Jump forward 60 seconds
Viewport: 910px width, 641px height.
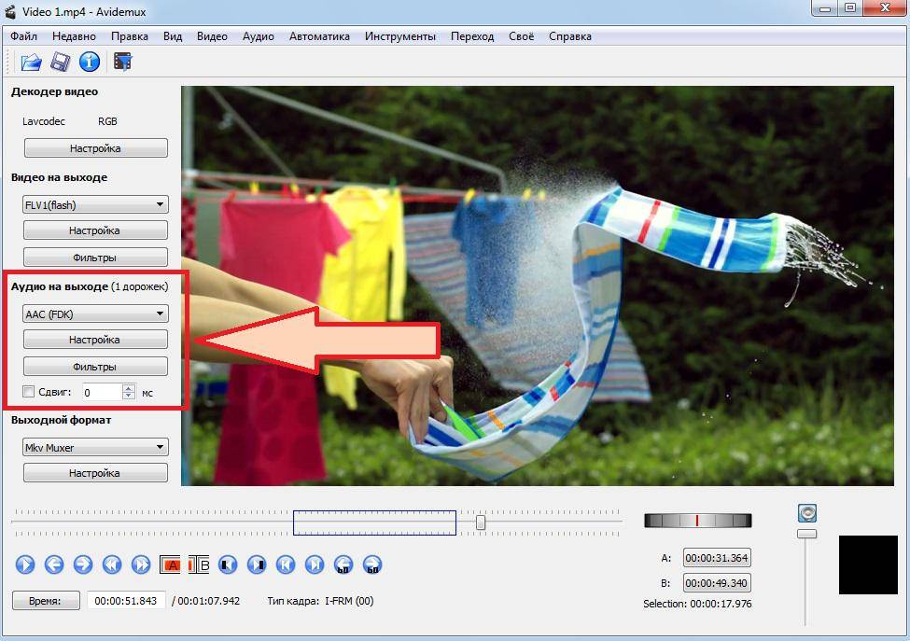click(x=373, y=564)
